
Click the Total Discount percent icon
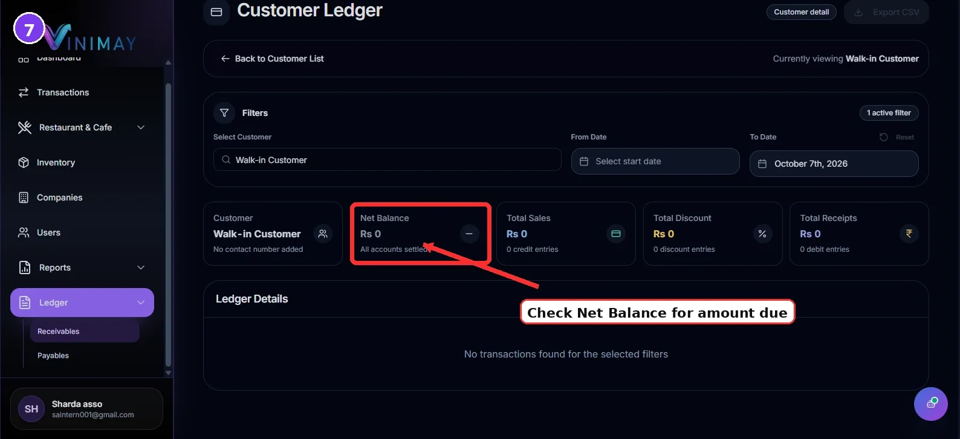click(762, 234)
